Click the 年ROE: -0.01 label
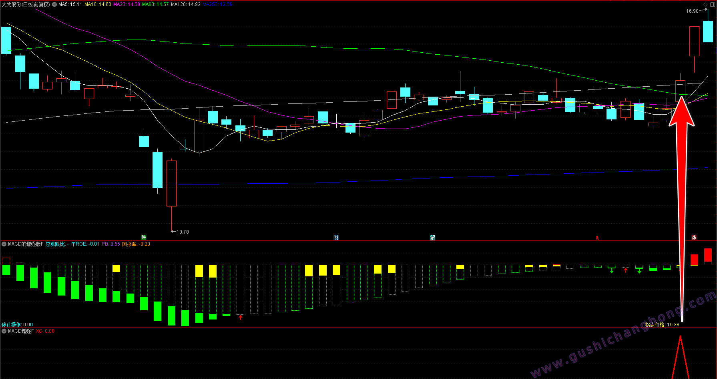The height and width of the screenshot is (379, 717). tap(85, 244)
